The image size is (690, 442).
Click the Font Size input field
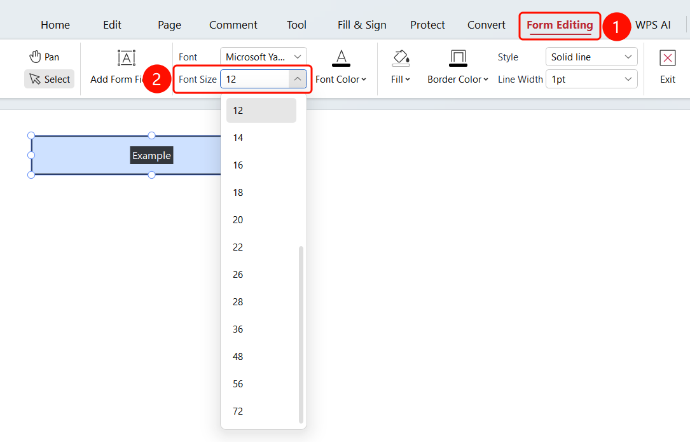pyautogui.click(x=255, y=79)
